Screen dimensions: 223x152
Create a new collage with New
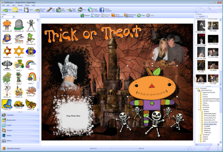7,10
